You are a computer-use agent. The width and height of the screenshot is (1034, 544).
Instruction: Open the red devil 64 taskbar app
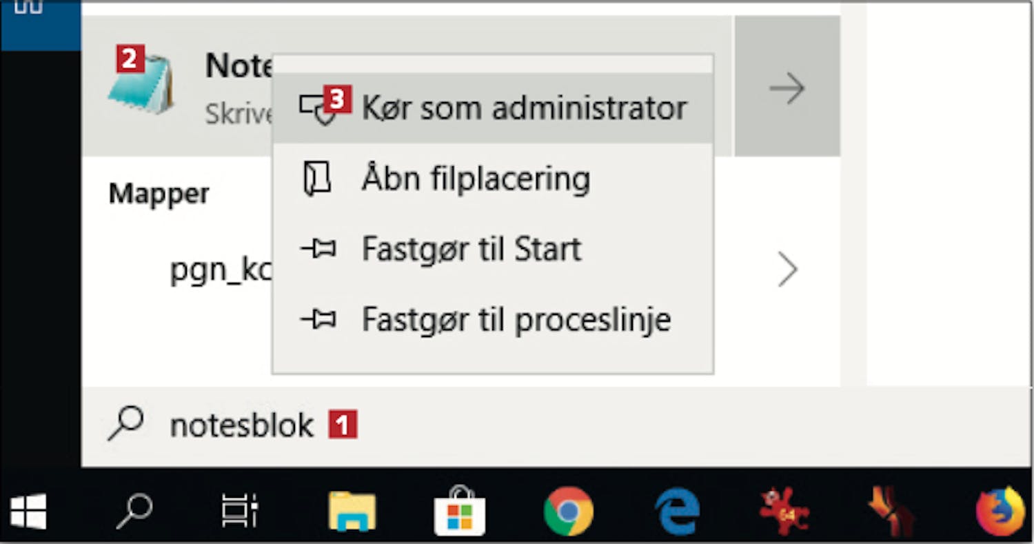[x=784, y=512]
